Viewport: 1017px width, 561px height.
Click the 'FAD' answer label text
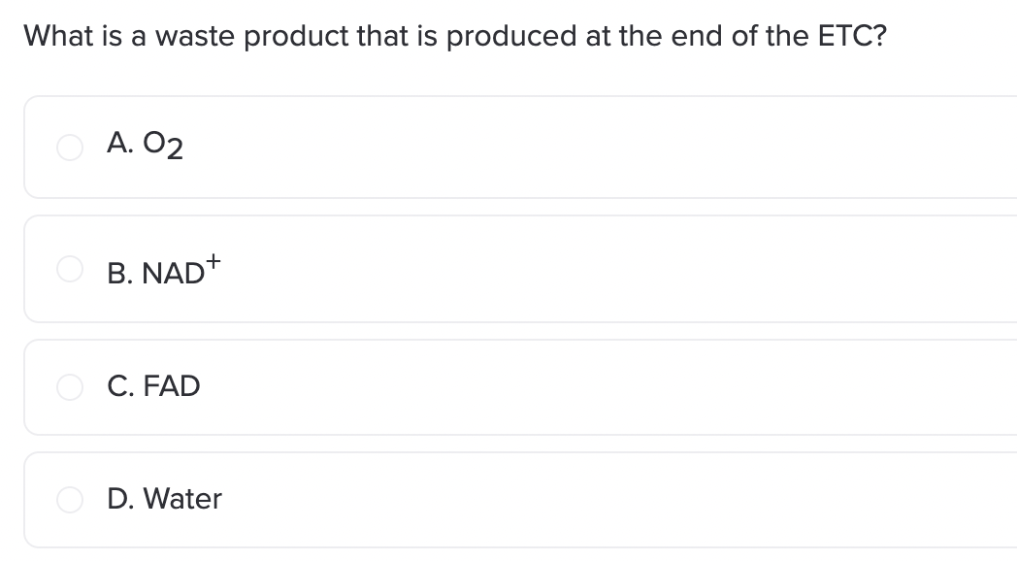tap(171, 386)
